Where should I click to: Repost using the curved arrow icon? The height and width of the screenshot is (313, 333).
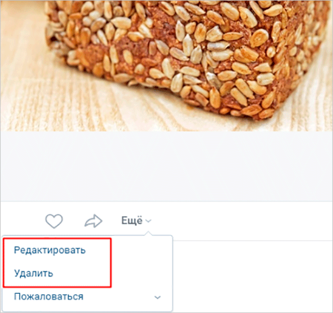[x=93, y=221]
